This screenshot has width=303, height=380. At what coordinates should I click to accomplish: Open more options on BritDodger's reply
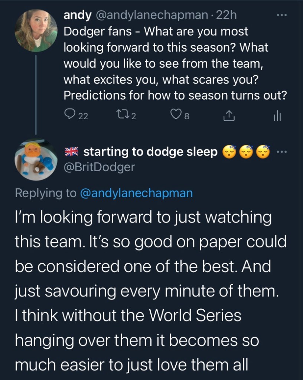(282, 152)
